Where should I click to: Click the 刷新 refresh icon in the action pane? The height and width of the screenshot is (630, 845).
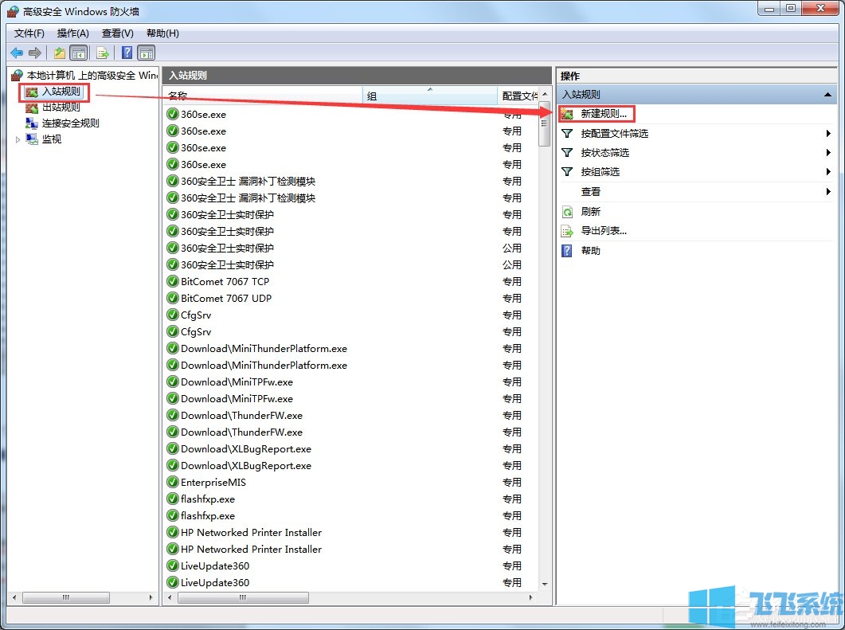(x=567, y=210)
